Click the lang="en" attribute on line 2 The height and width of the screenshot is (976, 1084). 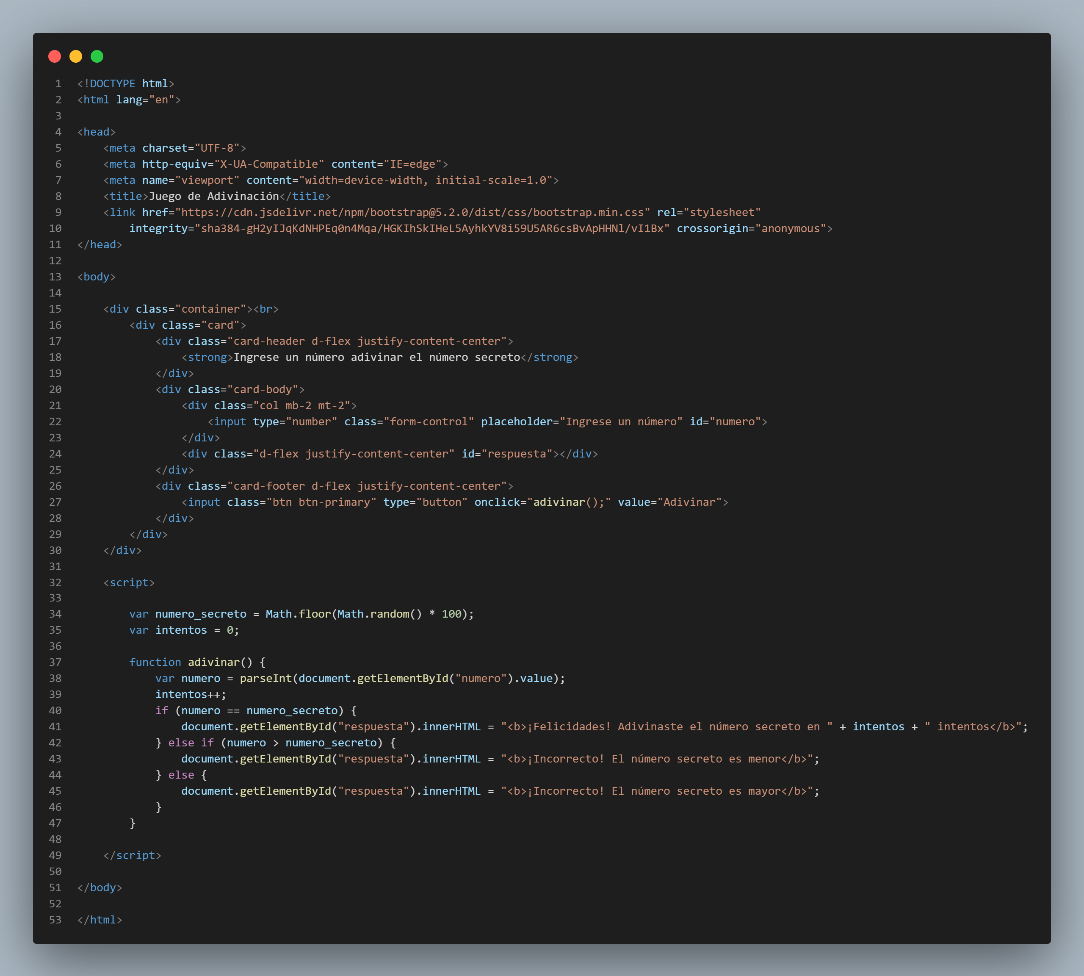tap(145, 100)
